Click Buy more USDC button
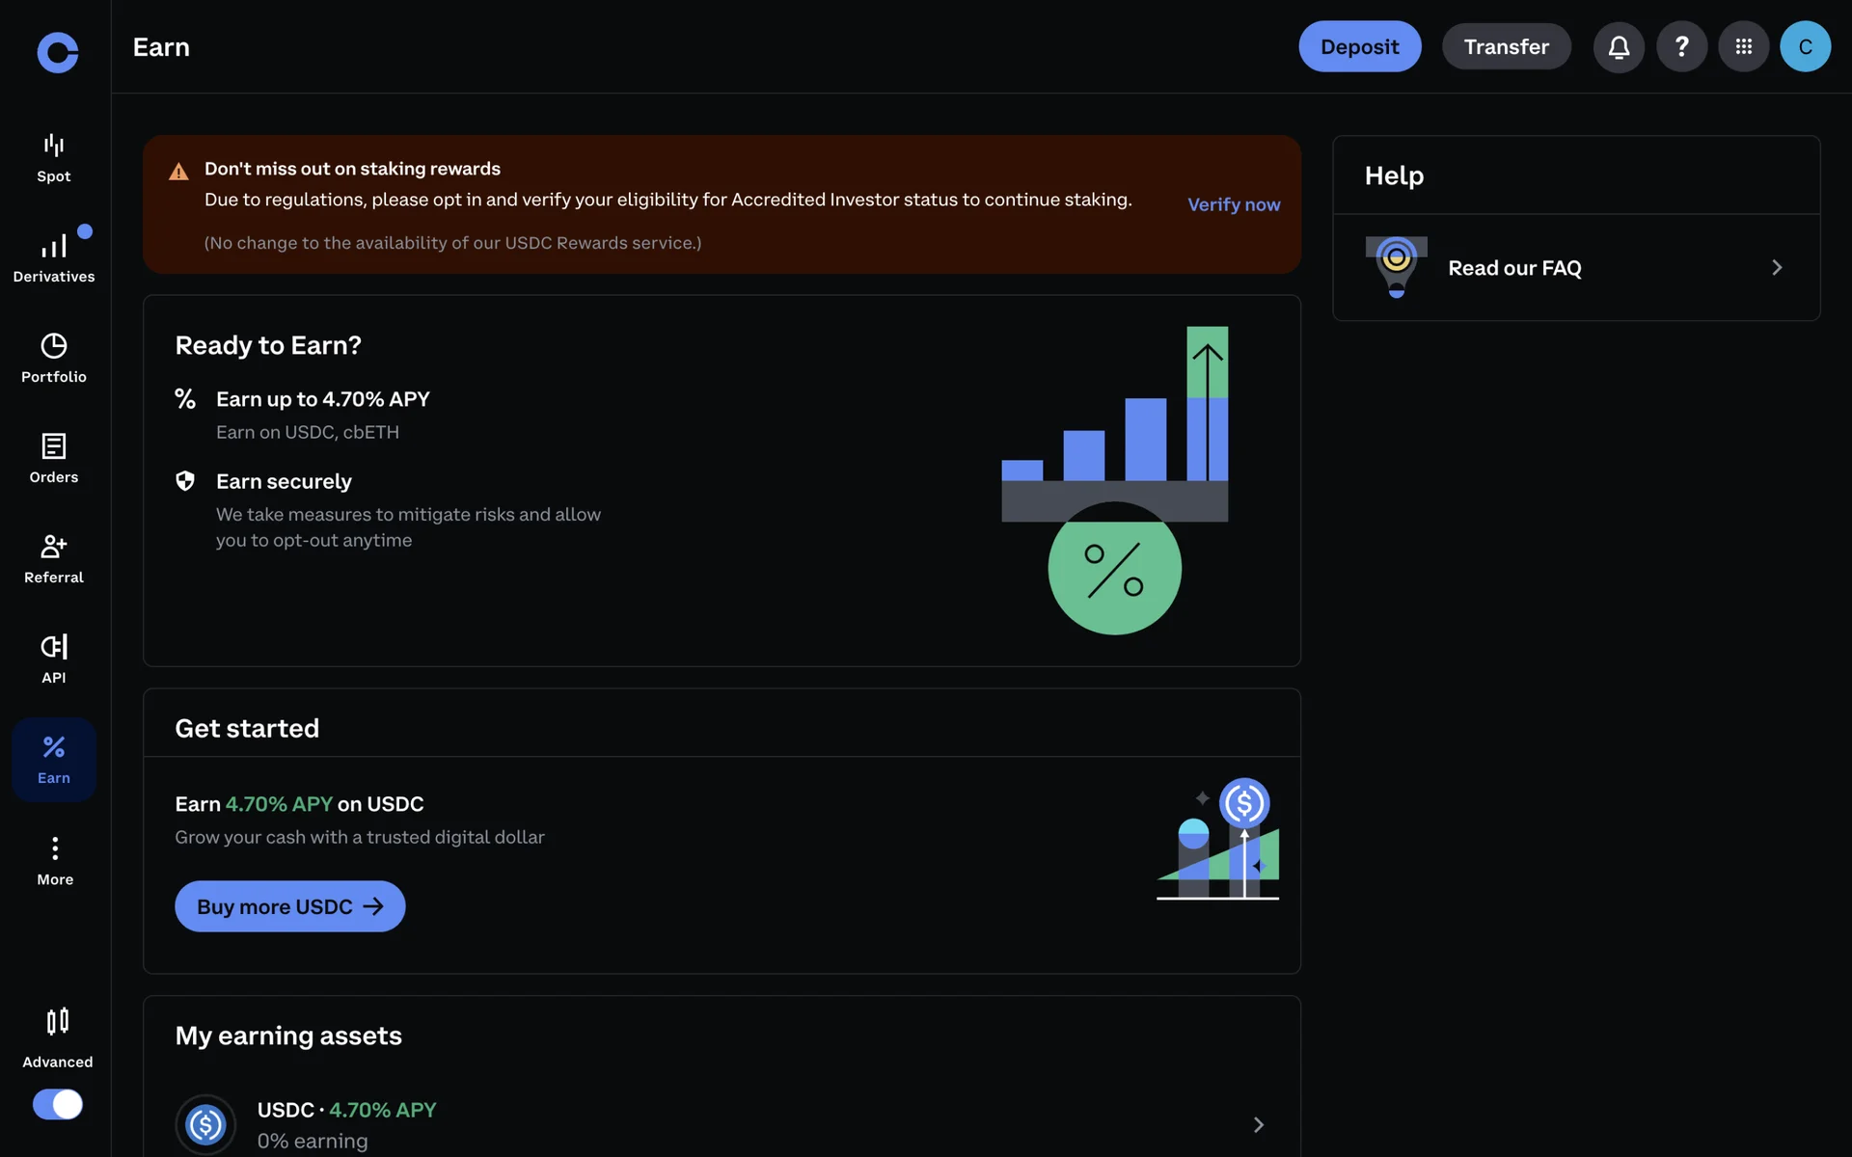1852x1157 pixels. (x=289, y=906)
